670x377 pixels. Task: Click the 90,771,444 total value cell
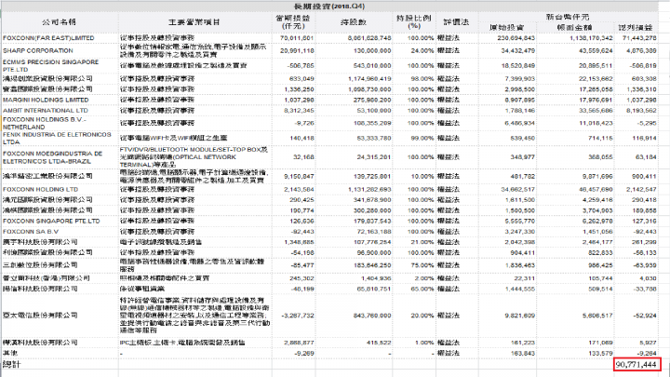pos(636,364)
